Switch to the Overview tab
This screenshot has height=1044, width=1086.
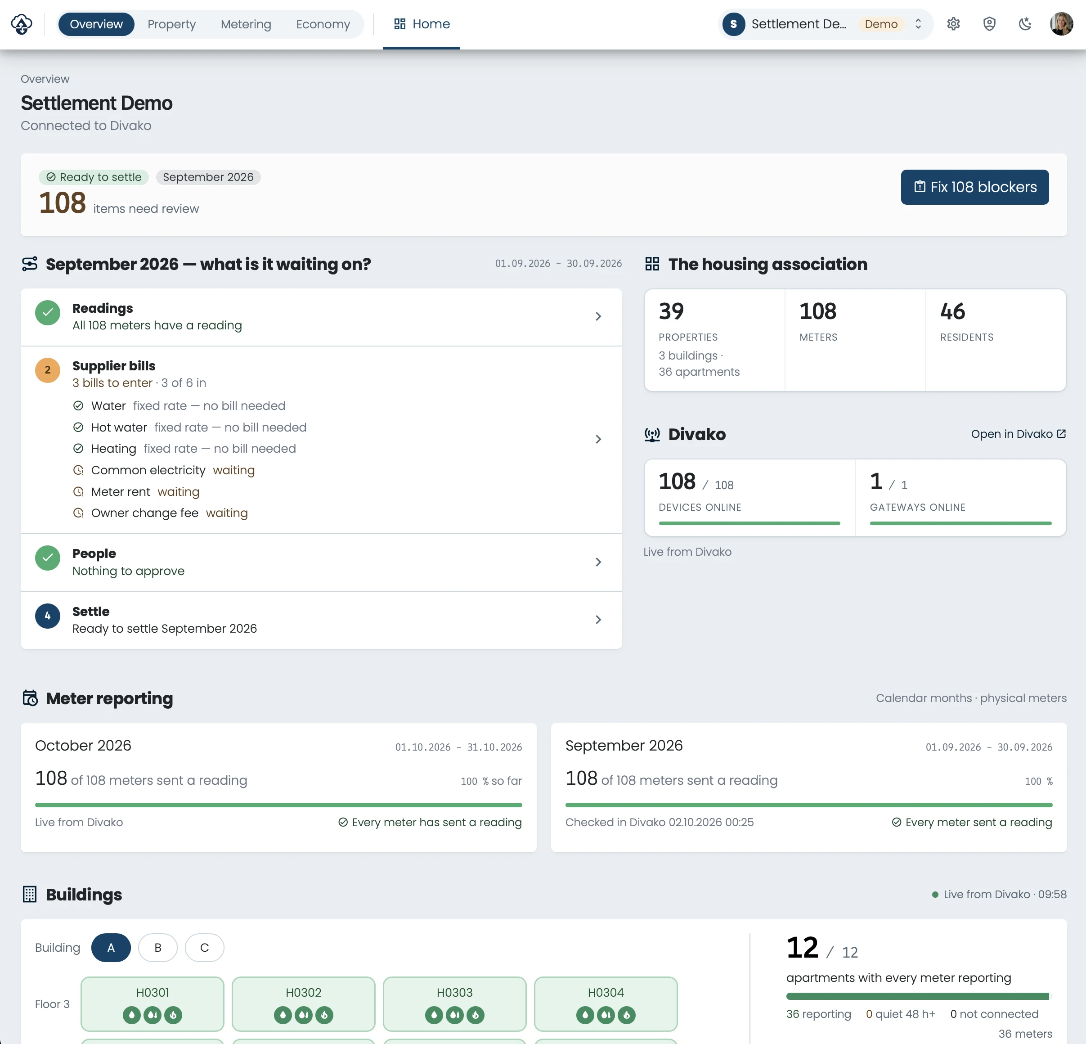tap(96, 24)
